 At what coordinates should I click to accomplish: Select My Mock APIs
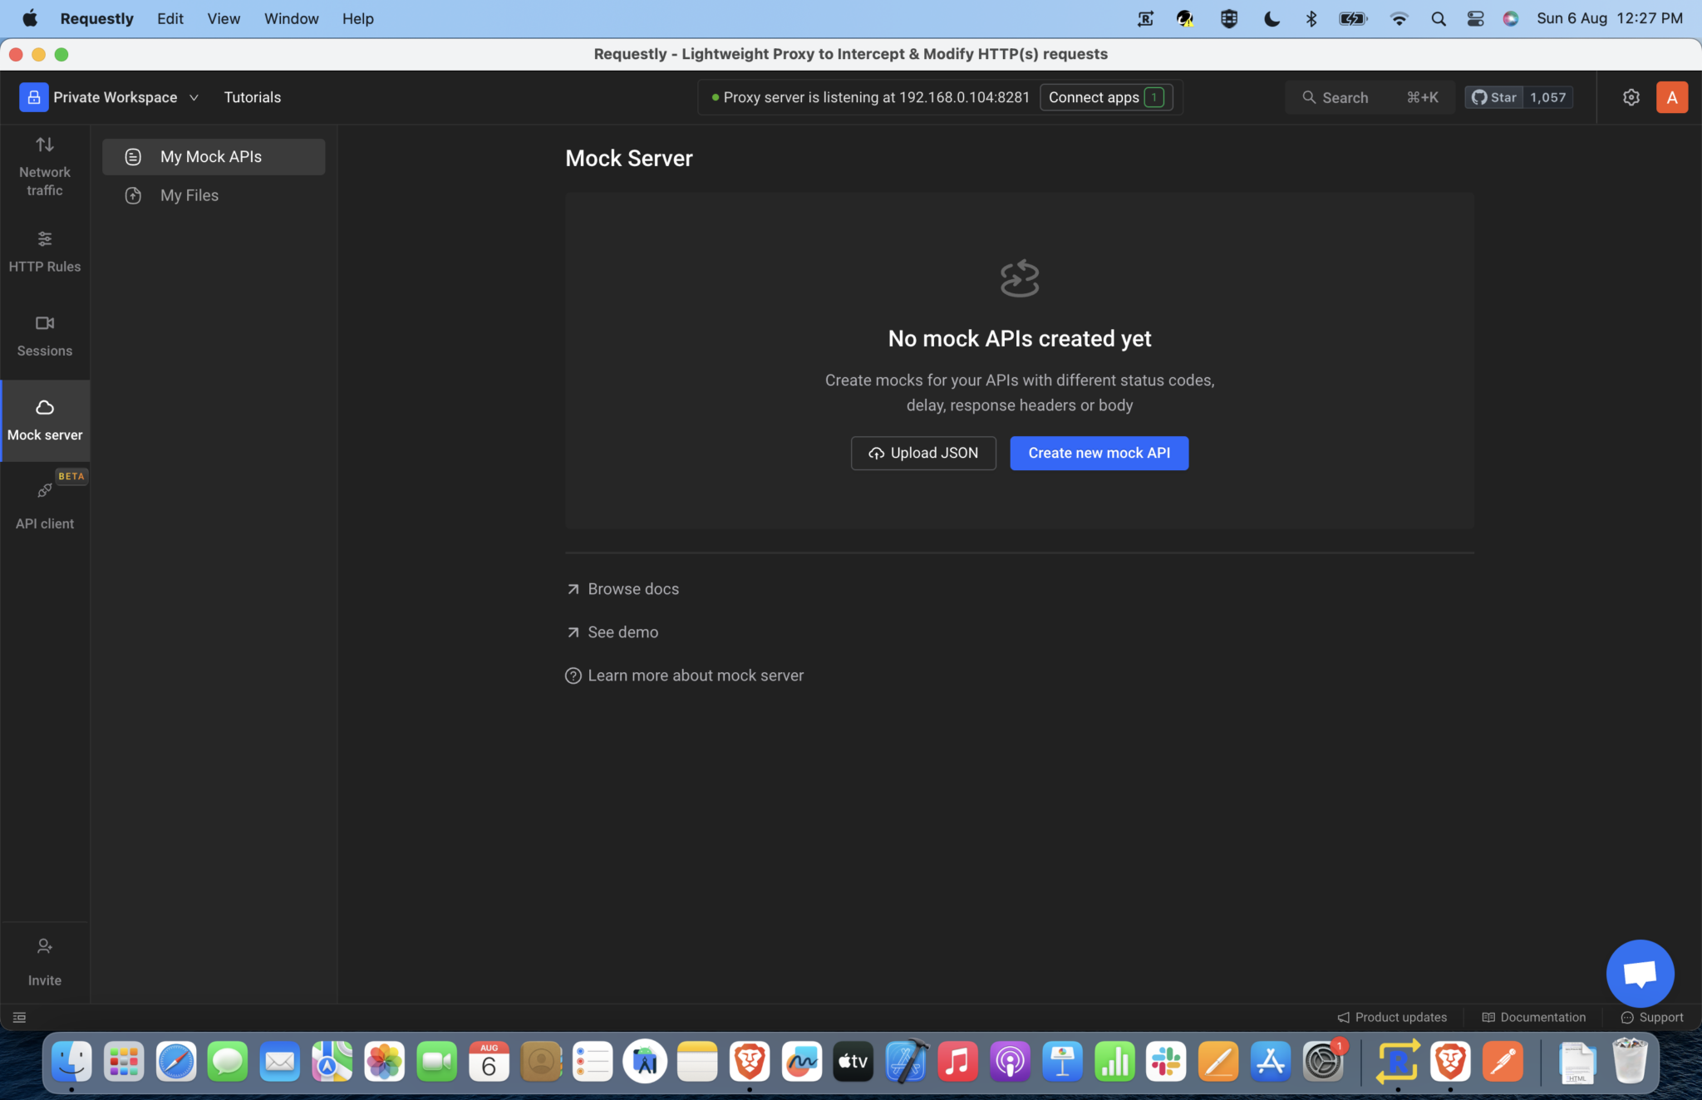210,156
